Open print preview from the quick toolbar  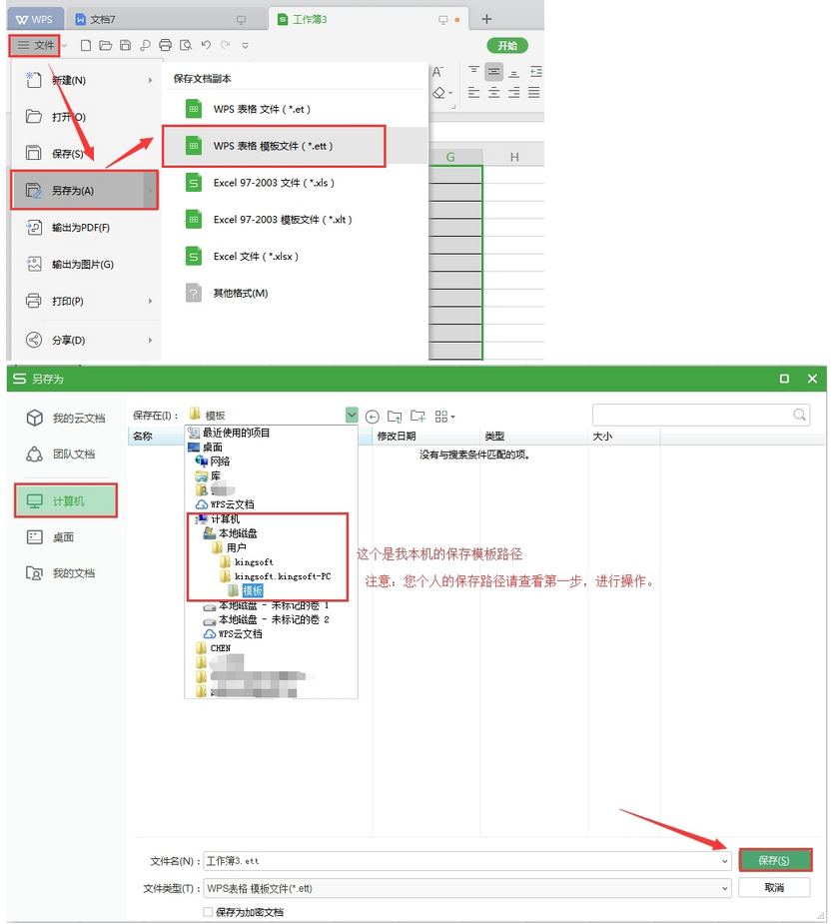tap(186, 45)
